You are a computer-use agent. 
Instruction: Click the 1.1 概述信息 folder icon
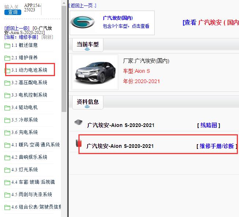[7, 45]
